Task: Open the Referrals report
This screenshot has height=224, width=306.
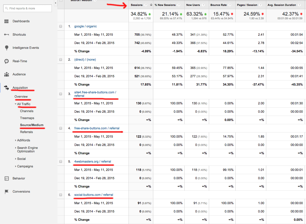Action: point(27,132)
